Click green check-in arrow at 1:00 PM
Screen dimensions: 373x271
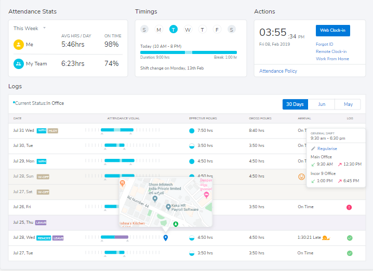(313, 181)
